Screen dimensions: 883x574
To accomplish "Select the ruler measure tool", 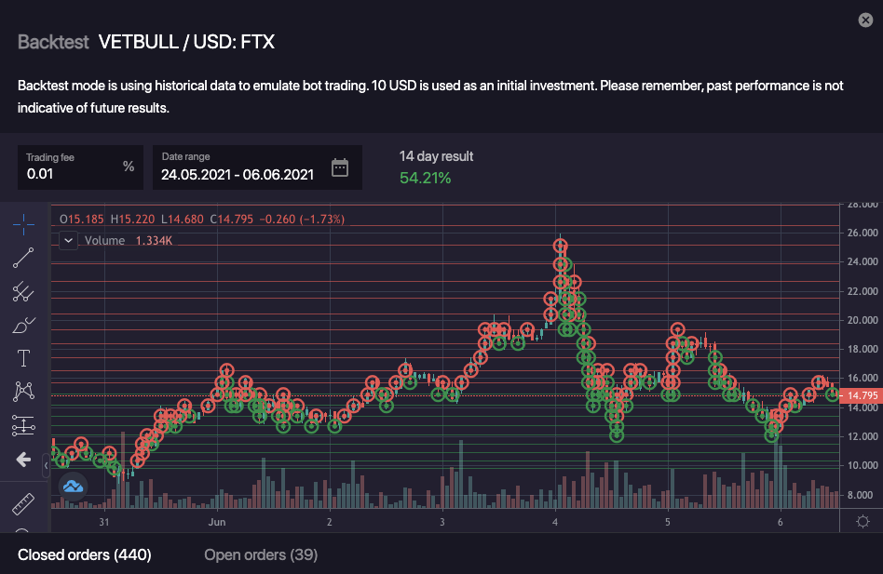I will click(x=24, y=505).
